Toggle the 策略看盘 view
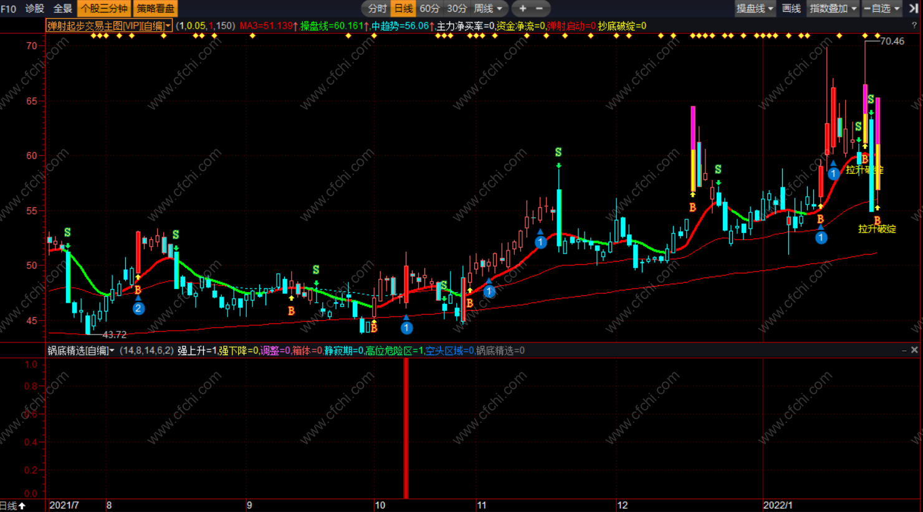The width and height of the screenshot is (923, 512). [x=156, y=8]
